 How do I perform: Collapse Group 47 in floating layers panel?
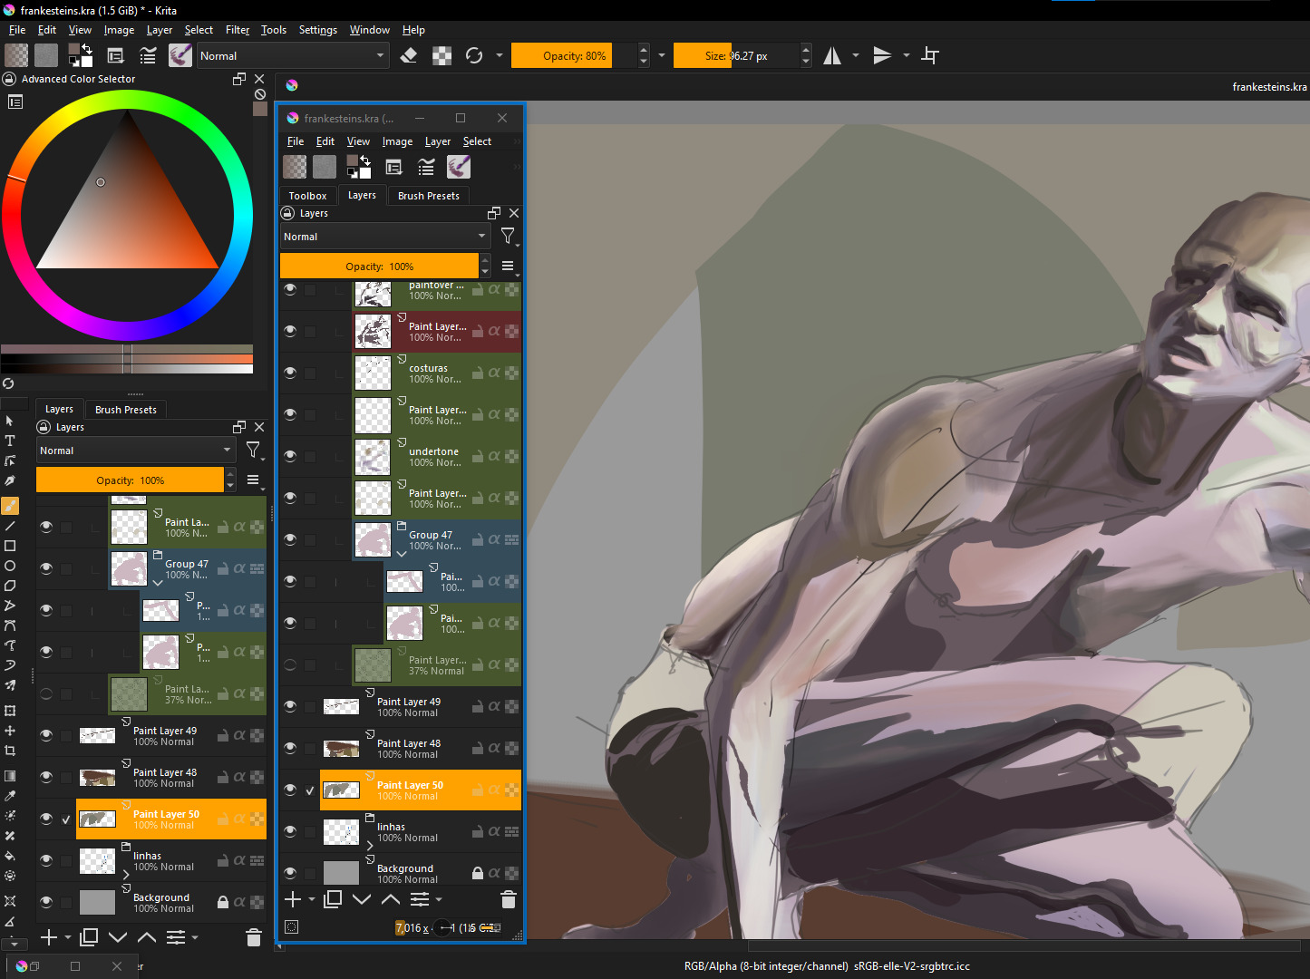[402, 553]
